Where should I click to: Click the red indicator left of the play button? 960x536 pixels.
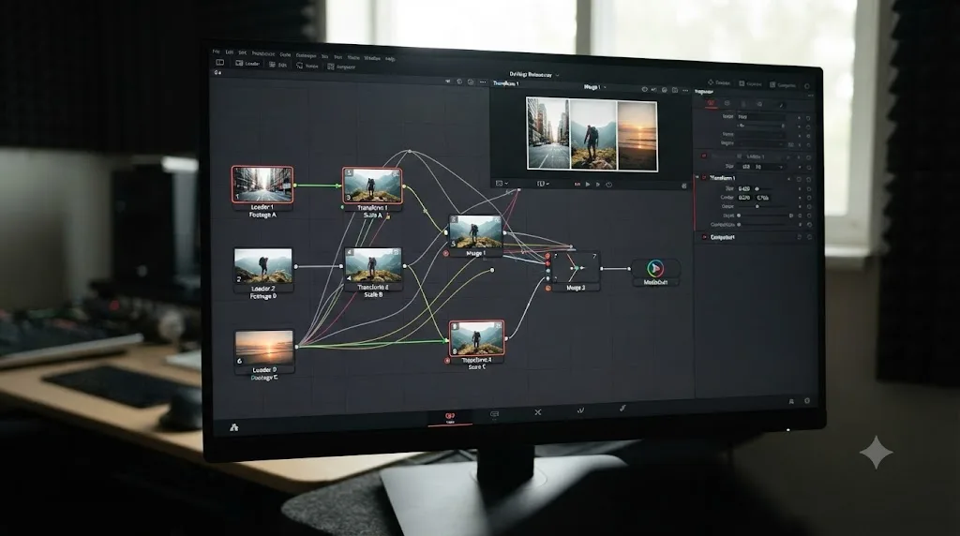[577, 184]
